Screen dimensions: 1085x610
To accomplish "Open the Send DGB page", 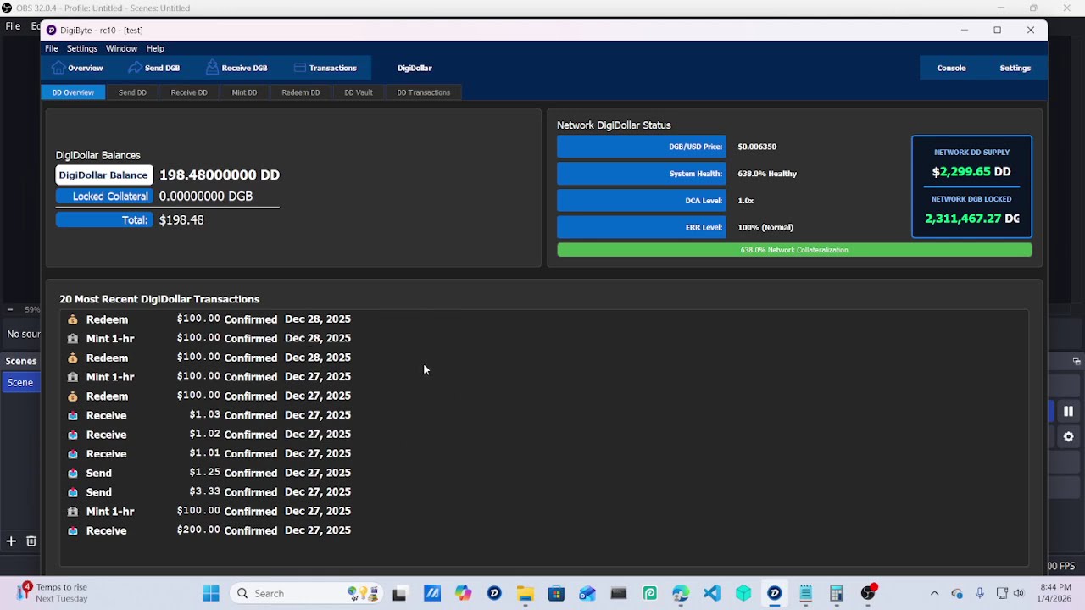I will point(153,68).
